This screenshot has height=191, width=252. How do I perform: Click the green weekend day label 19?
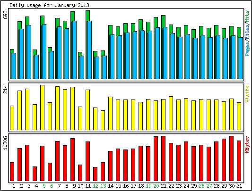pos(148,186)
